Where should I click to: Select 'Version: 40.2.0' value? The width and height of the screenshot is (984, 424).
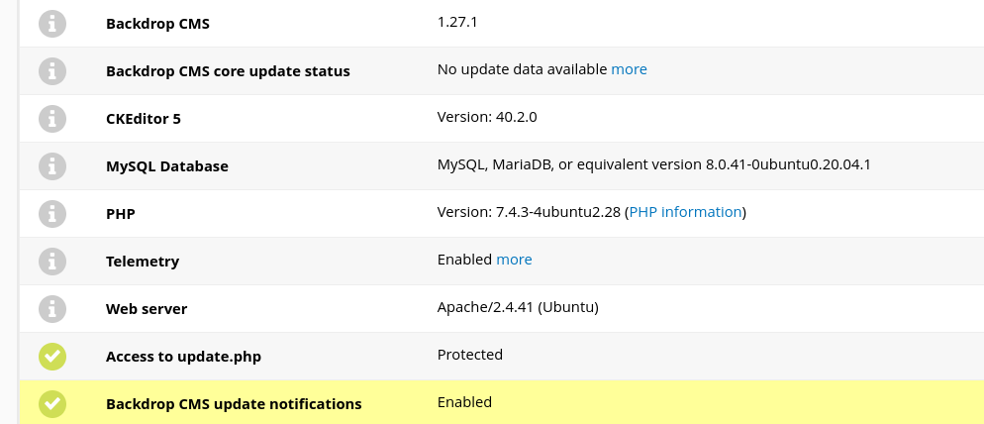point(487,117)
